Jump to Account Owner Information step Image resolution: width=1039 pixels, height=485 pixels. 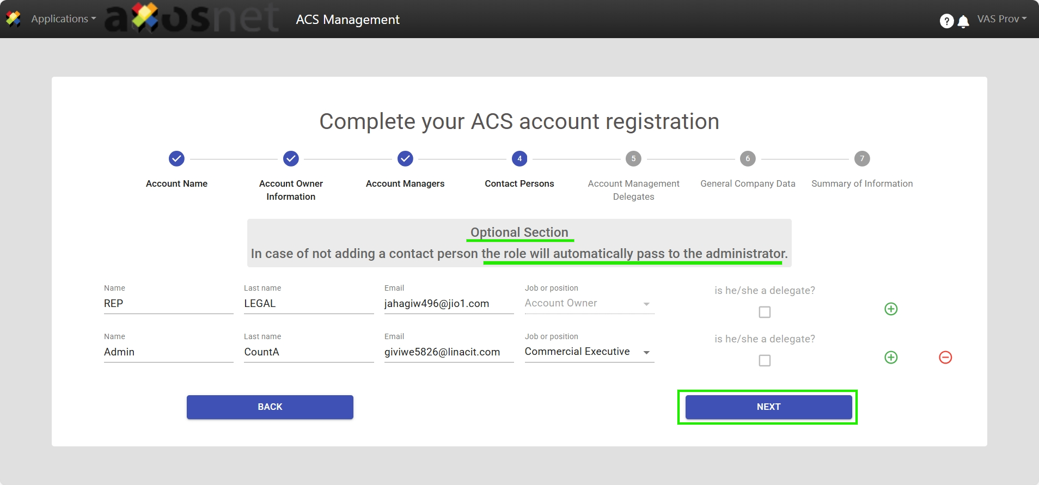point(291,159)
